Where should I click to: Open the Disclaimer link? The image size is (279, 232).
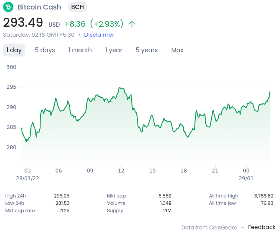click(99, 34)
